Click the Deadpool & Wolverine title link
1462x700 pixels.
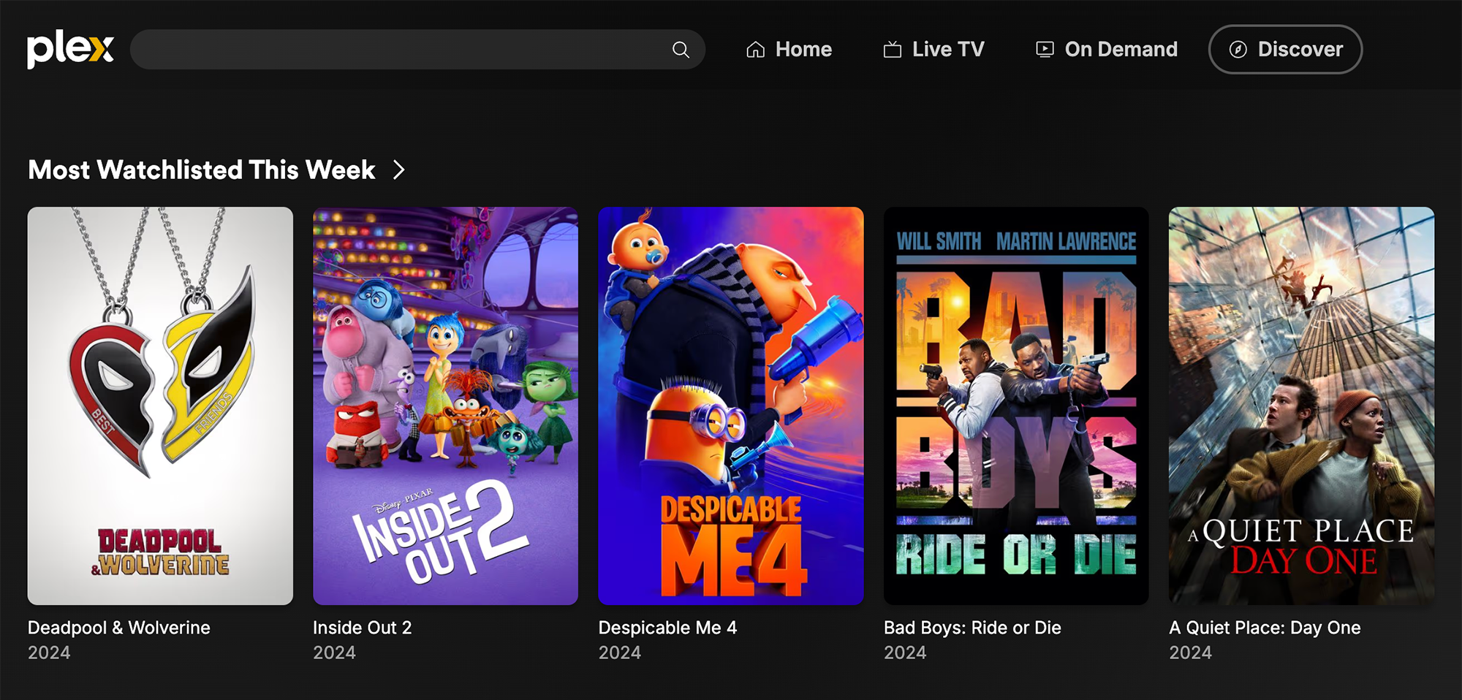pyautogui.click(x=119, y=628)
